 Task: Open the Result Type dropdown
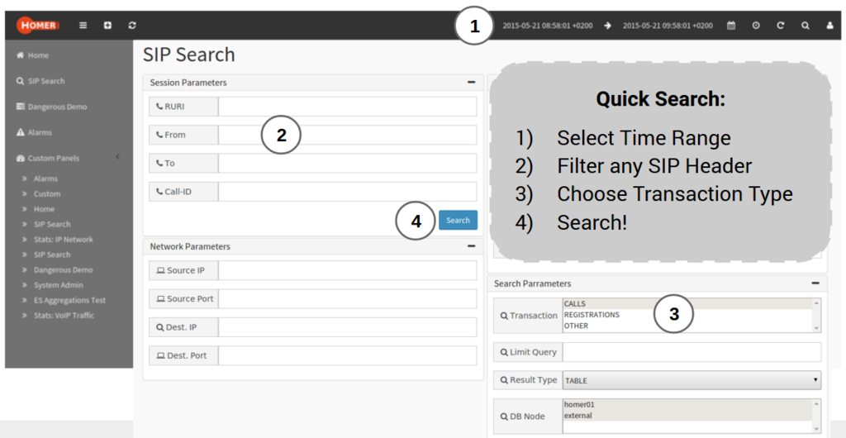pos(692,380)
